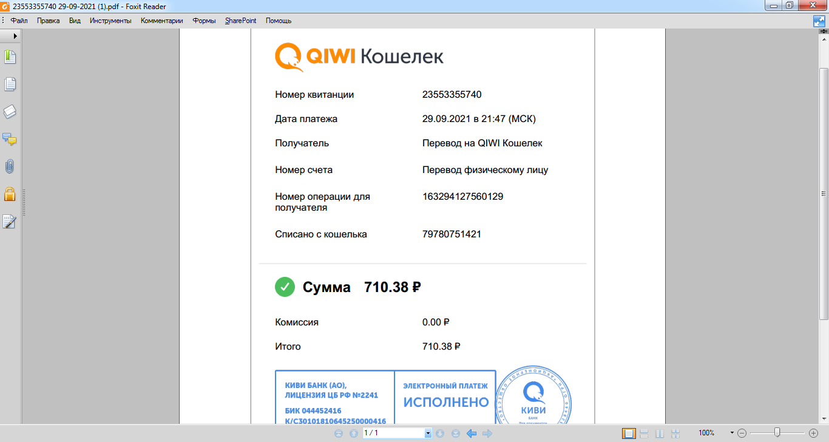Image resolution: width=829 pixels, height=442 pixels.
Task: Click the Дата платежа label
Action: pos(306,119)
